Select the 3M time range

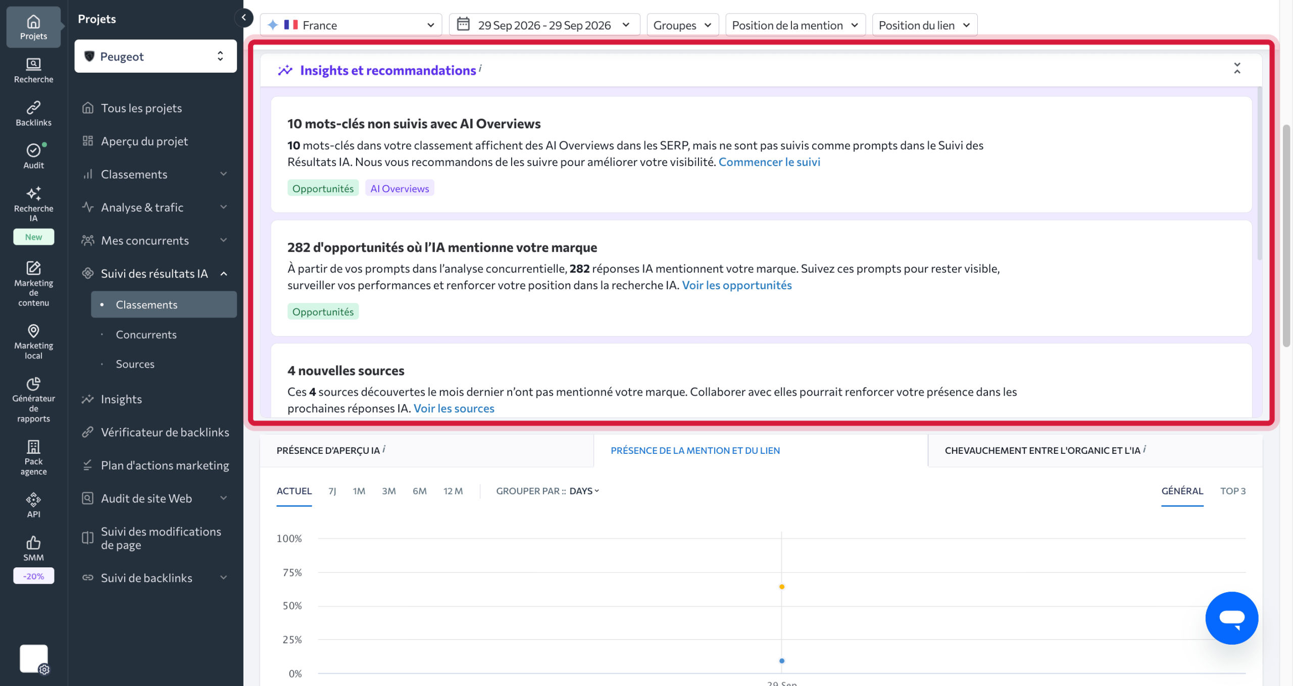[x=388, y=491]
